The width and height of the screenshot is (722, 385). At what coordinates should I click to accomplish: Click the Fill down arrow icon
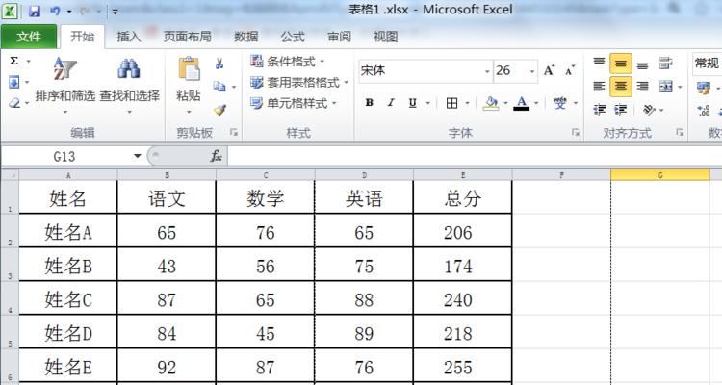[x=14, y=83]
